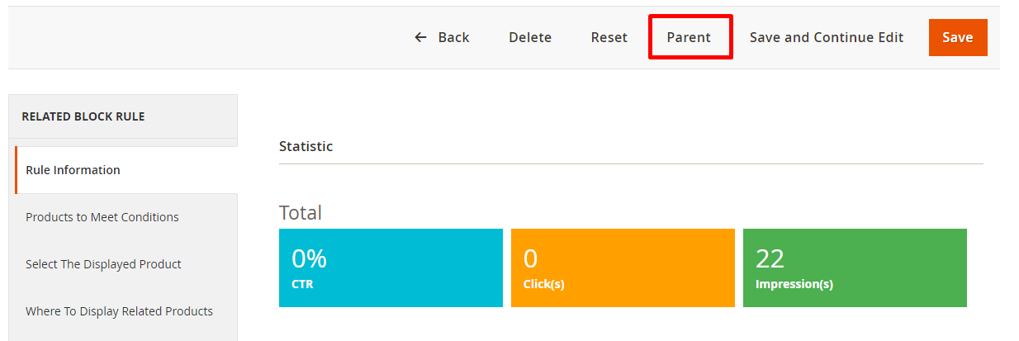Viewport: 1019px width, 341px height.
Task: Click the Statistic section heading
Action: (x=306, y=146)
